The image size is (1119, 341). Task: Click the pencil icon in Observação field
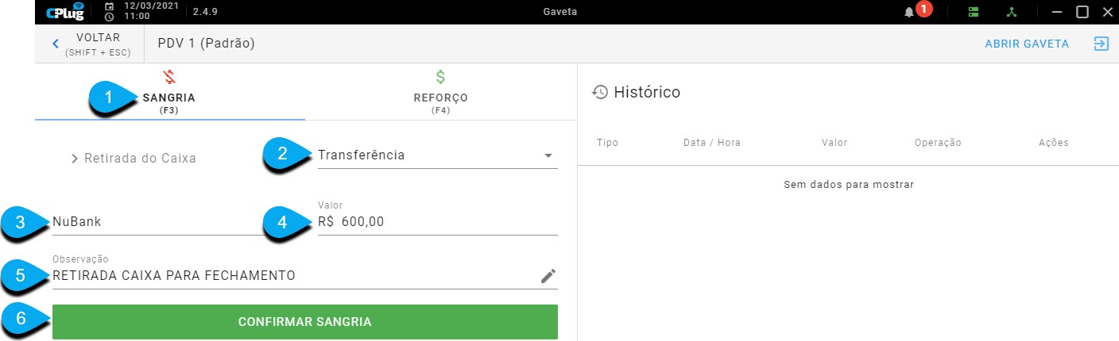(x=548, y=276)
